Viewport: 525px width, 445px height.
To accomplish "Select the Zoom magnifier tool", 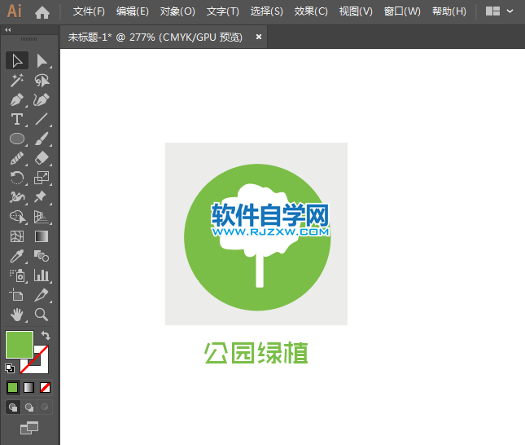I will pyautogui.click(x=42, y=315).
